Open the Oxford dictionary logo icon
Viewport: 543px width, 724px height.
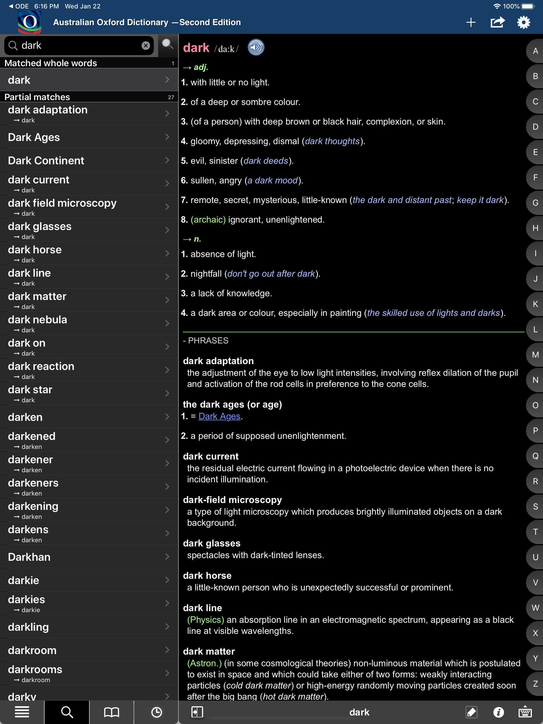(29, 22)
